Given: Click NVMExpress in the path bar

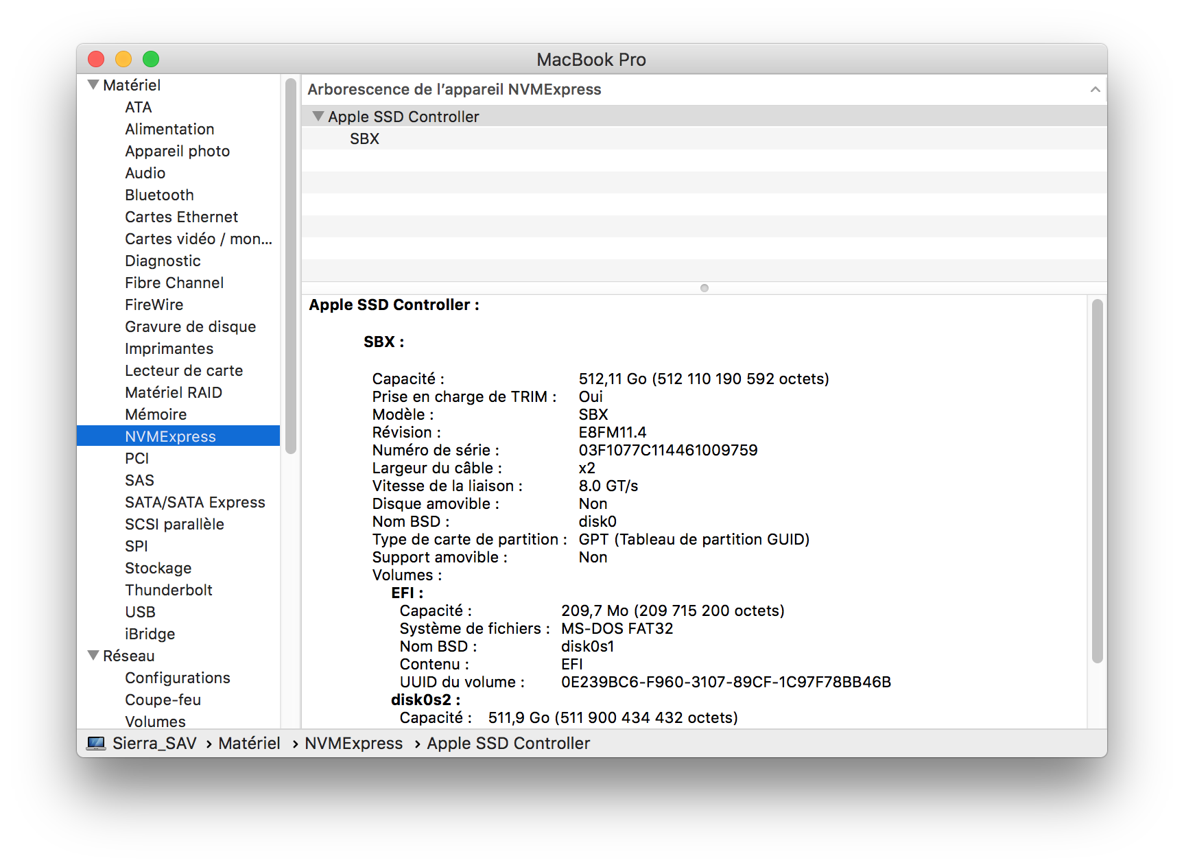Looking at the screenshot, I should pos(353,744).
